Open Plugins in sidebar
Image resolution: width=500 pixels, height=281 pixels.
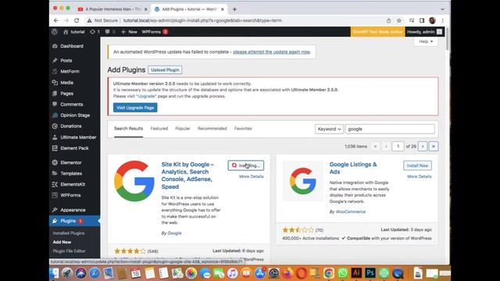[75, 221]
